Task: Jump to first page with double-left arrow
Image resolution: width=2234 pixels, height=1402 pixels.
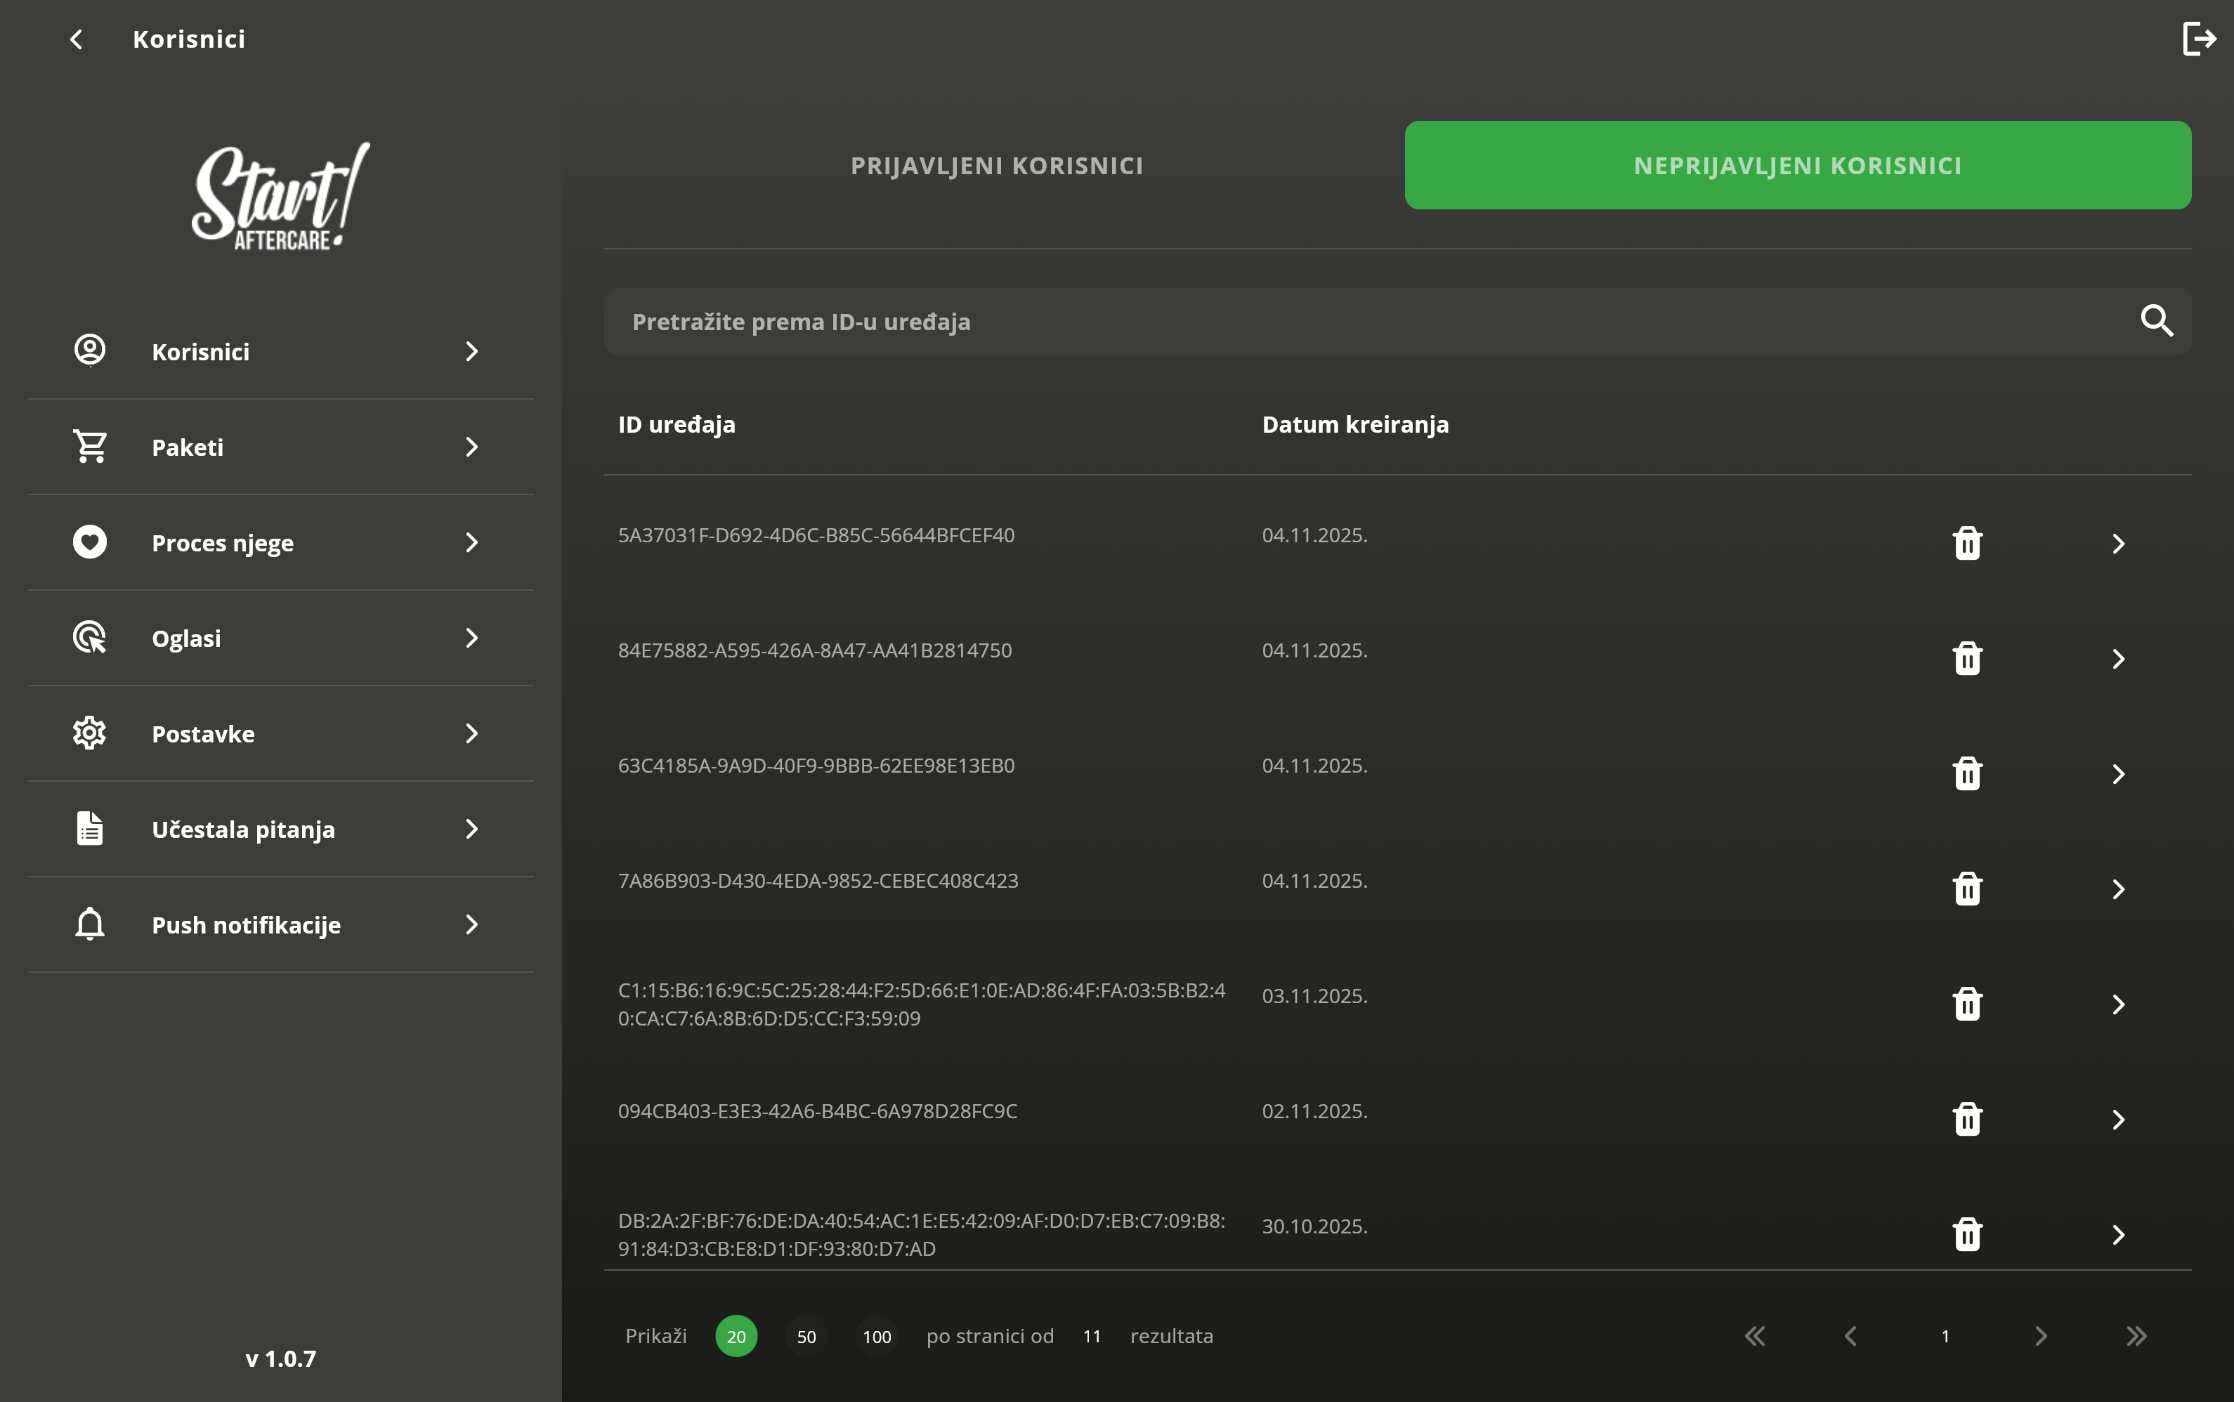Action: 1755,1336
